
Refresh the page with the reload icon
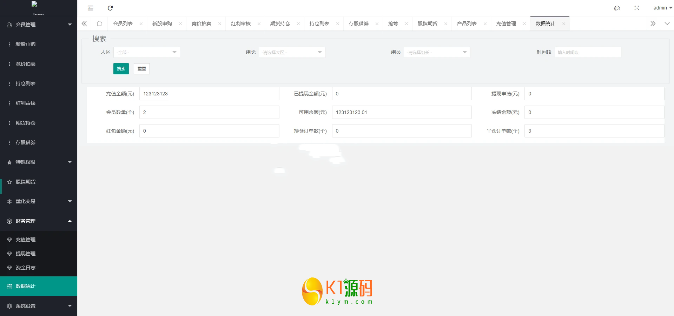click(x=110, y=8)
